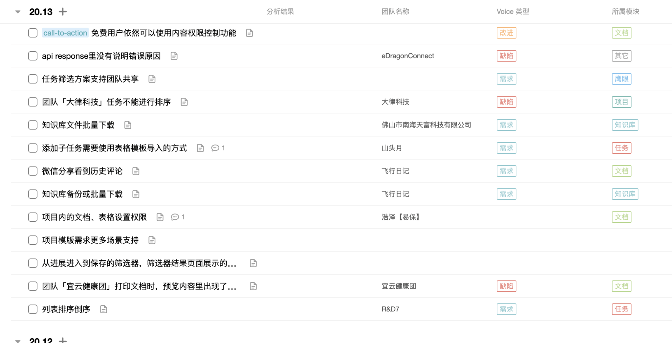
Task: Collapse the 20.13 group
Action: click(x=18, y=12)
